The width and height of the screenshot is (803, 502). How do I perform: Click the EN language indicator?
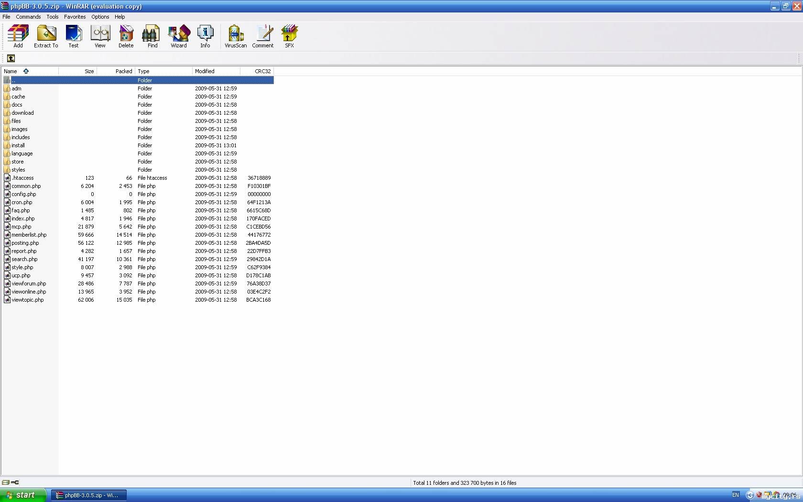point(736,495)
